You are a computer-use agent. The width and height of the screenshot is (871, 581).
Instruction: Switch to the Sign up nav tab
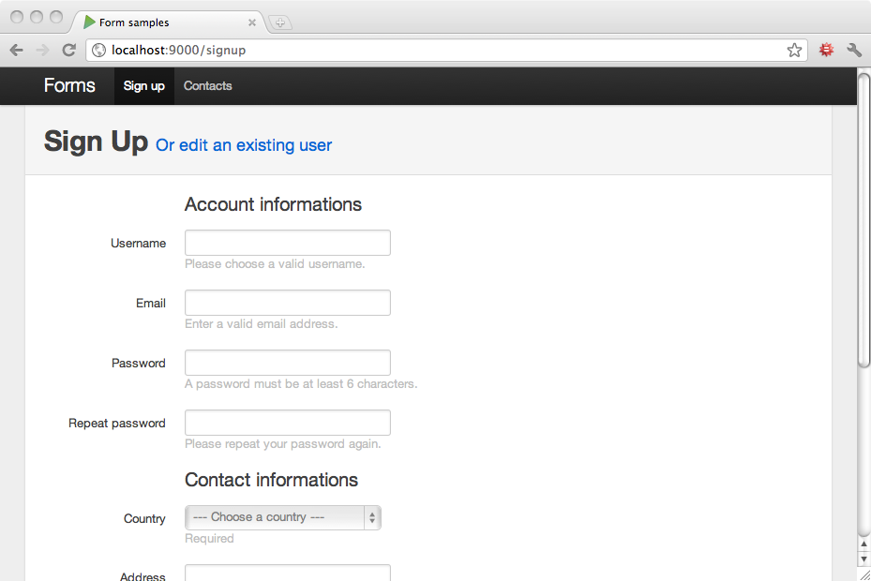click(144, 86)
